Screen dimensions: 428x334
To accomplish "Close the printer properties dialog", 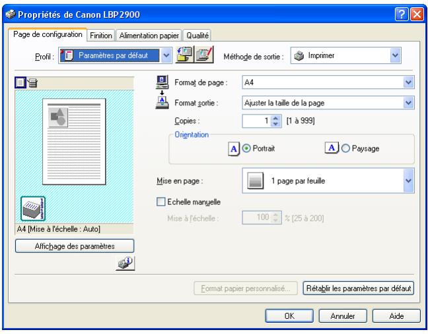I will pyautogui.click(x=417, y=14).
